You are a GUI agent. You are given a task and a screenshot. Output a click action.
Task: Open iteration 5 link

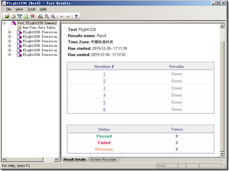tap(104, 102)
